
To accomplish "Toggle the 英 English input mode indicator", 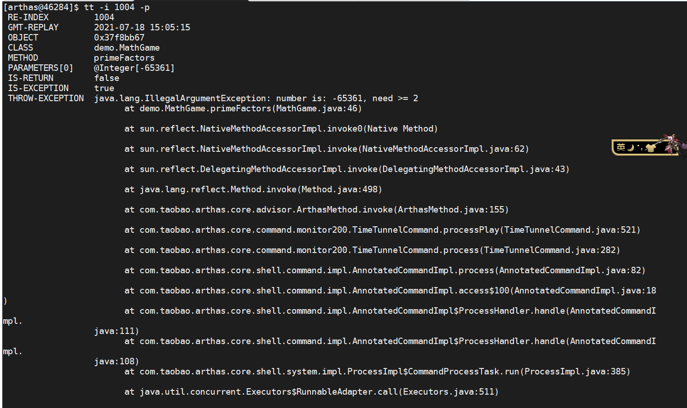I will 621,147.
